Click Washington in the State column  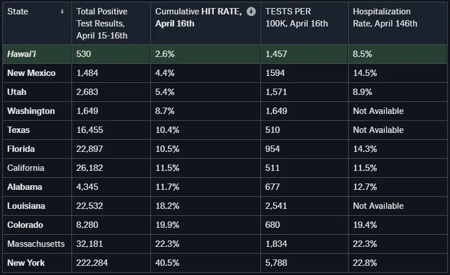point(31,111)
